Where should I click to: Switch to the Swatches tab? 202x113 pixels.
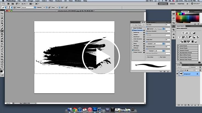pyautogui.click(x=185, y=12)
